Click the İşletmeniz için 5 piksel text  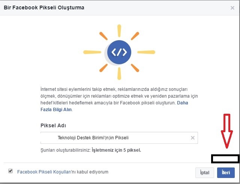(x=116, y=150)
